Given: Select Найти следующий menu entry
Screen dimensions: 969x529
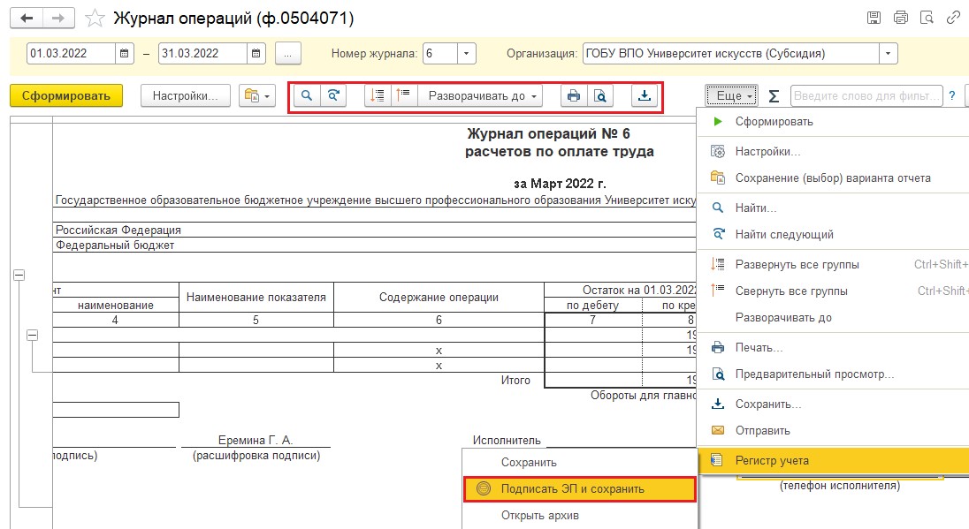Looking at the screenshot, I should pyautogui.click(x=833, y=235).
